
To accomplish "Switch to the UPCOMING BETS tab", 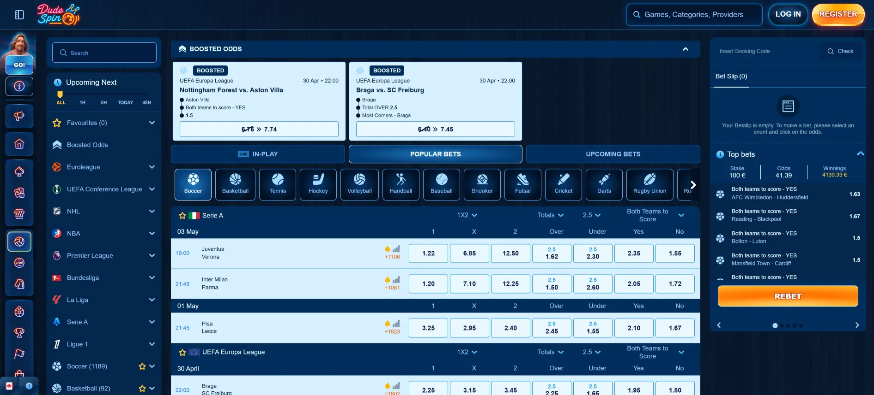I will (613, 154).
